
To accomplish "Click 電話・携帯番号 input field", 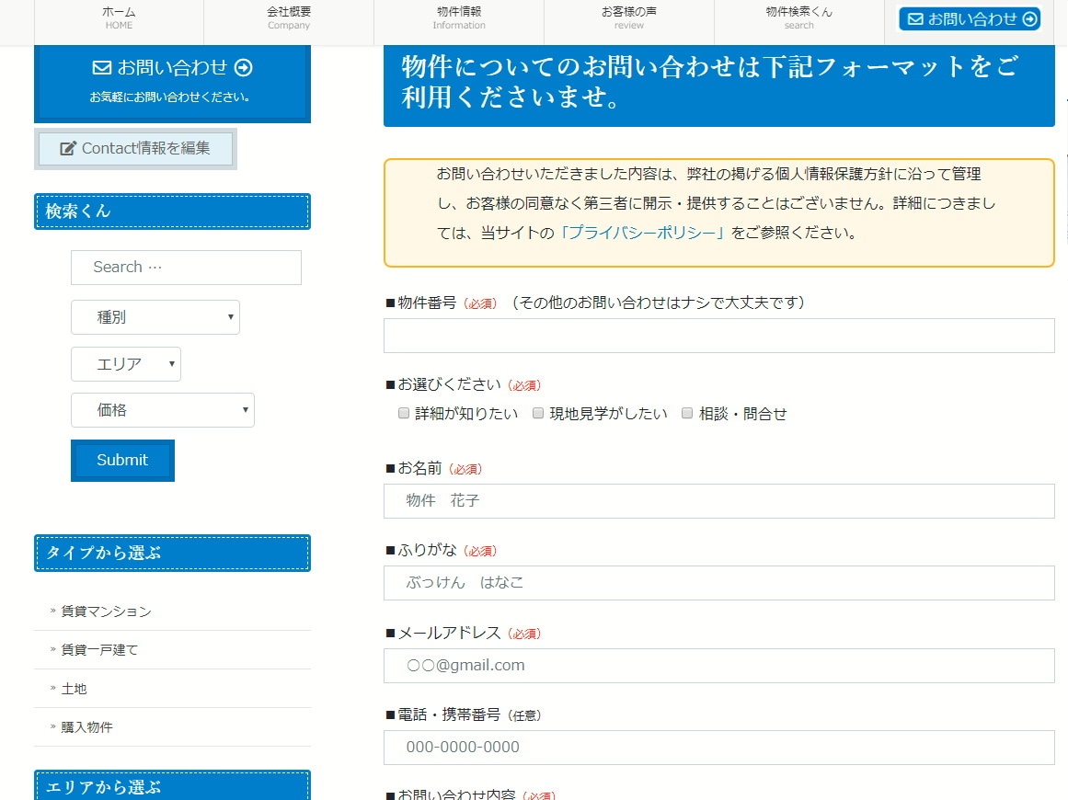I will [719, 748].
